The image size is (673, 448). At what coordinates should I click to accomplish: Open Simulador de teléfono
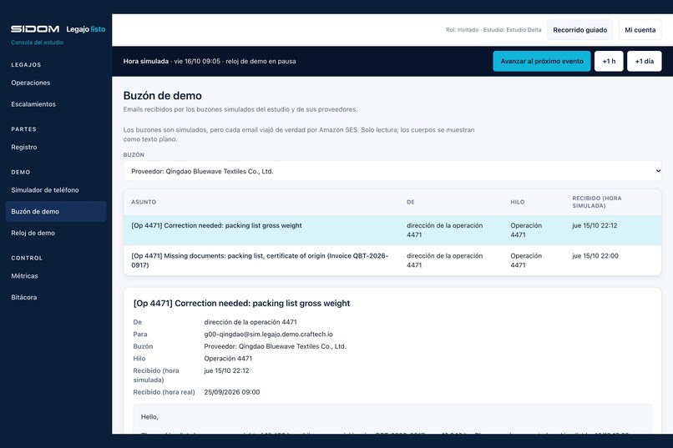45,190
